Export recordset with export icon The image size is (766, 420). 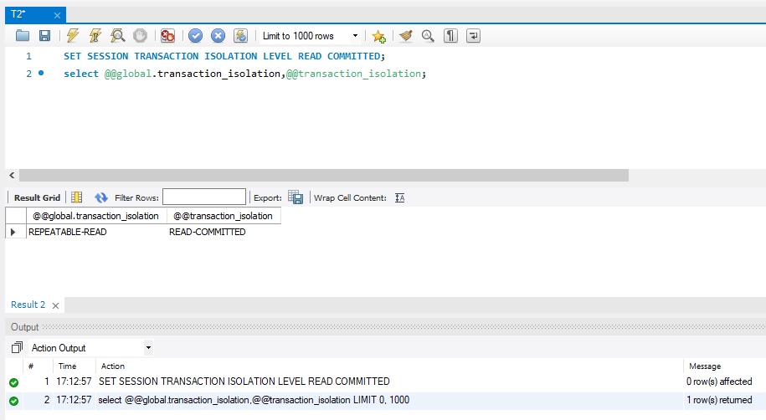(296, 197)
